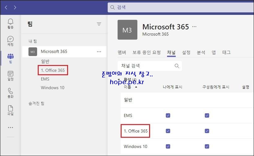Click the channel search magnifier icon
This screenshot has width=254, height=156.
(177, 66)
